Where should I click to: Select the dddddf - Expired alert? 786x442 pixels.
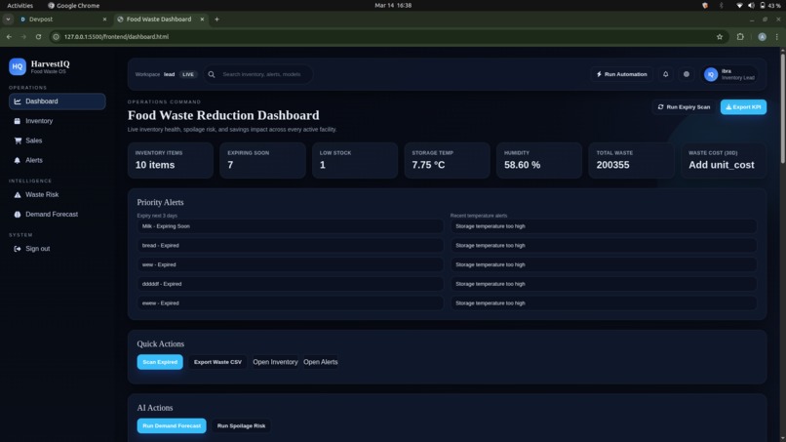[x=290, y=284]
